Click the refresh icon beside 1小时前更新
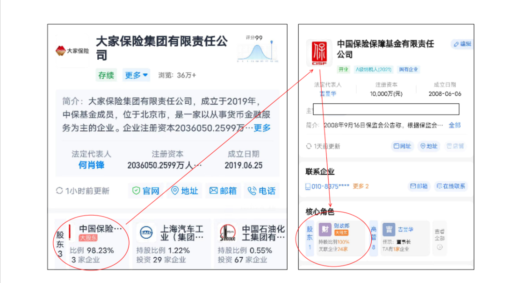The width and height of the screenshot is (505, 283). 59,191
